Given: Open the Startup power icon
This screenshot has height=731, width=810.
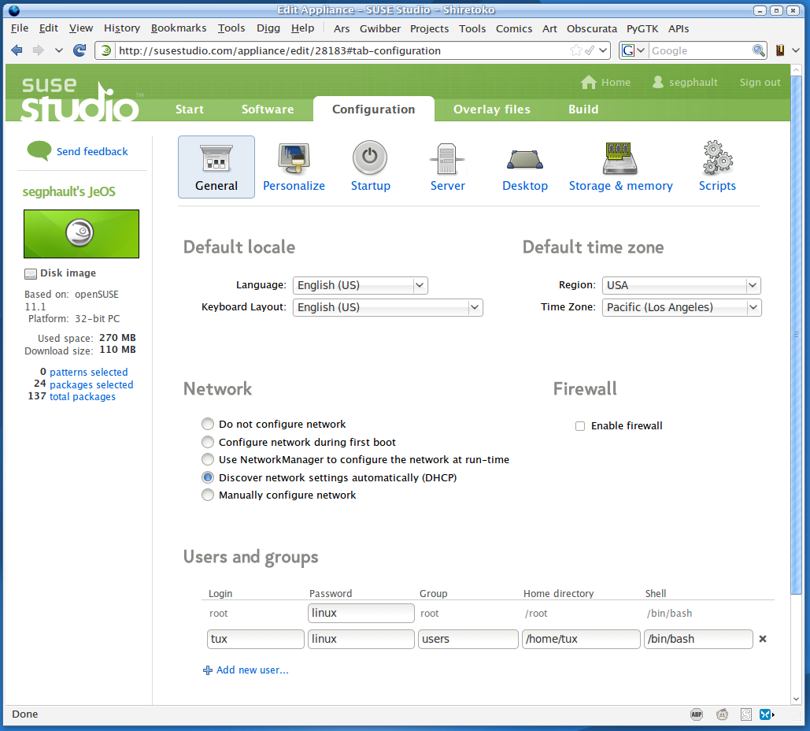Looking at the screenshot, I should click(370, 158).
